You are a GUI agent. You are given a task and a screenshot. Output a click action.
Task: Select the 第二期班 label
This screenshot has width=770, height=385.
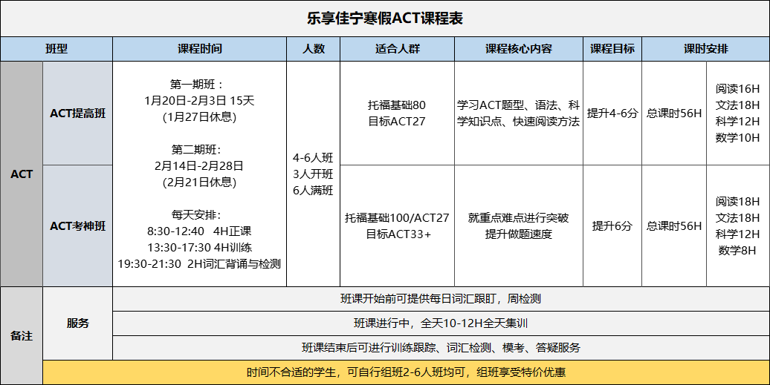click(196, 149)
